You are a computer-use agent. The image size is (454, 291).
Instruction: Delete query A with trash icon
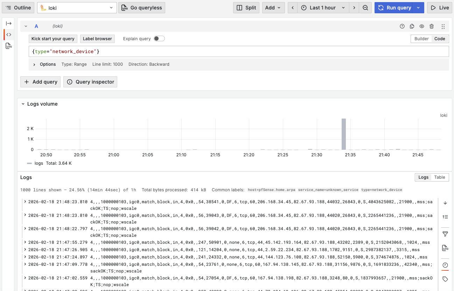click(432, 26)
